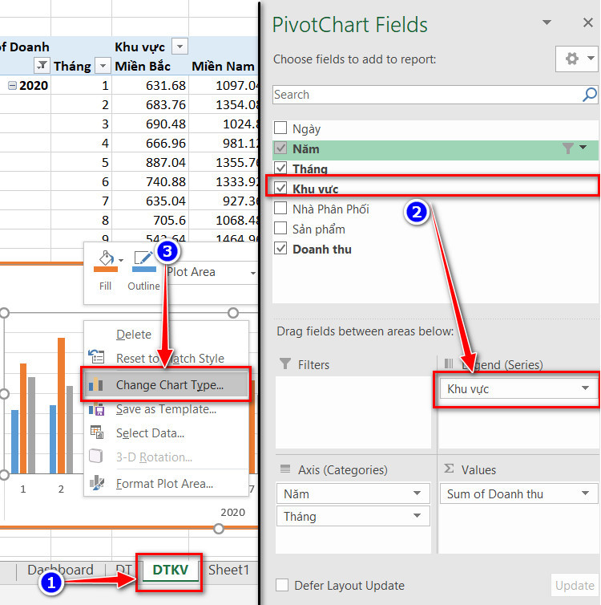Click the top-right chart resize handle

pos(233,313)
